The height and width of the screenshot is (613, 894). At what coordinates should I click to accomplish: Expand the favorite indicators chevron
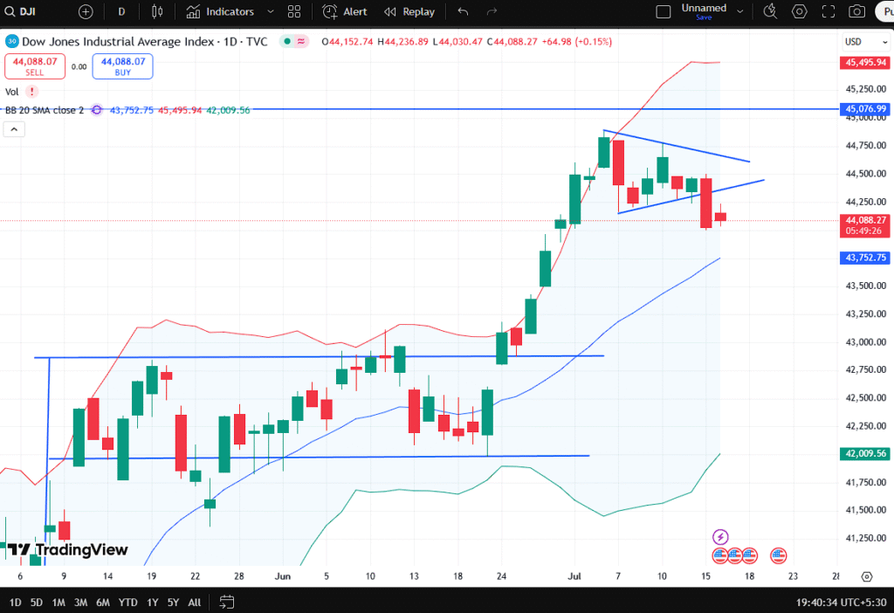(271, 11)
